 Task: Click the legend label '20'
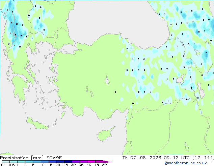pos(58,165)
